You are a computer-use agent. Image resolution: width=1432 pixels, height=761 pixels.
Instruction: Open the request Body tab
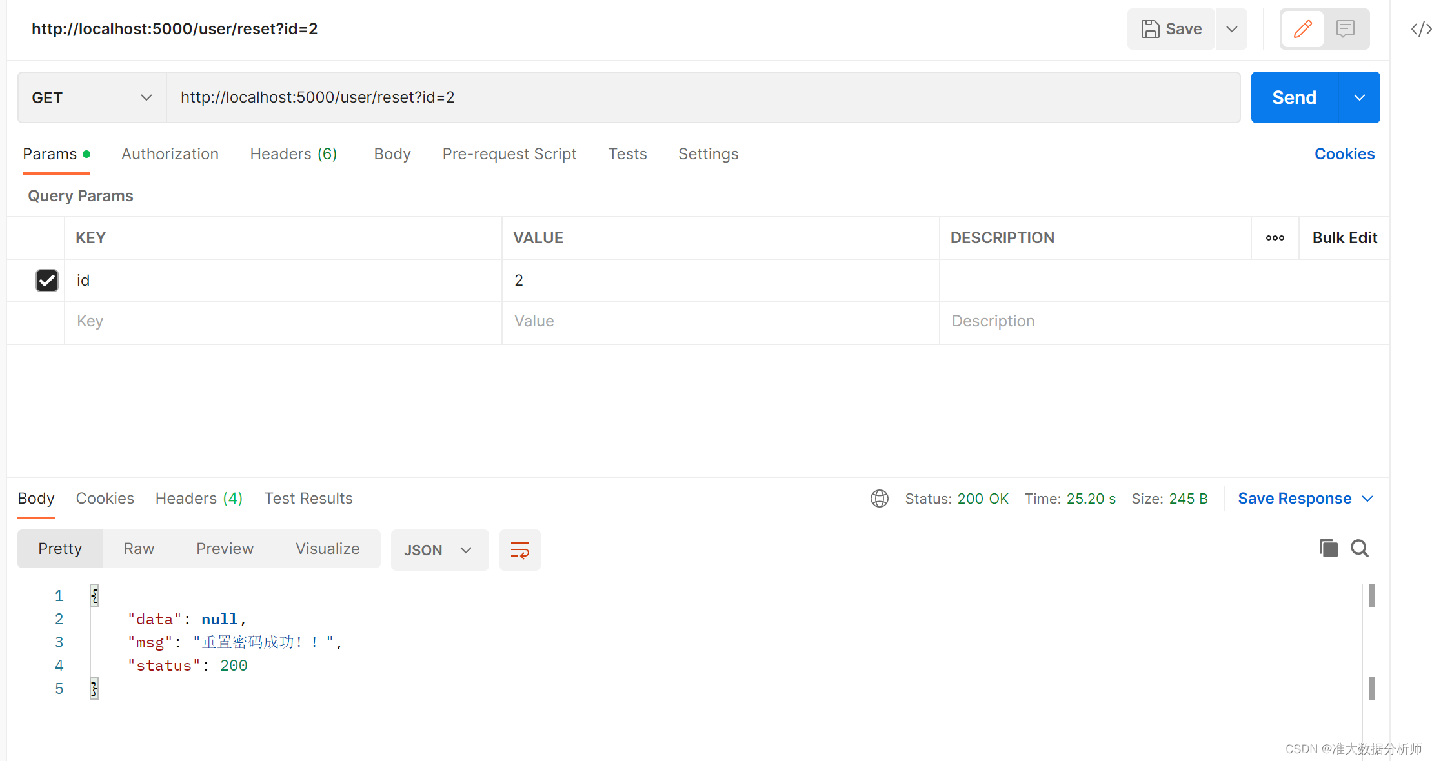tap(392, 154)
